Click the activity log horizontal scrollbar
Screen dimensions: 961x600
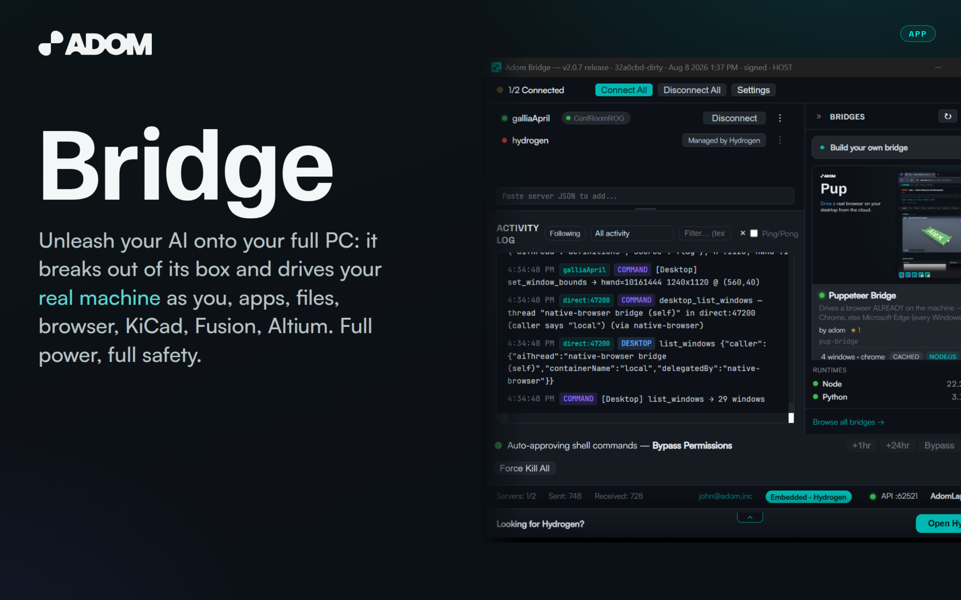(643, 419)
